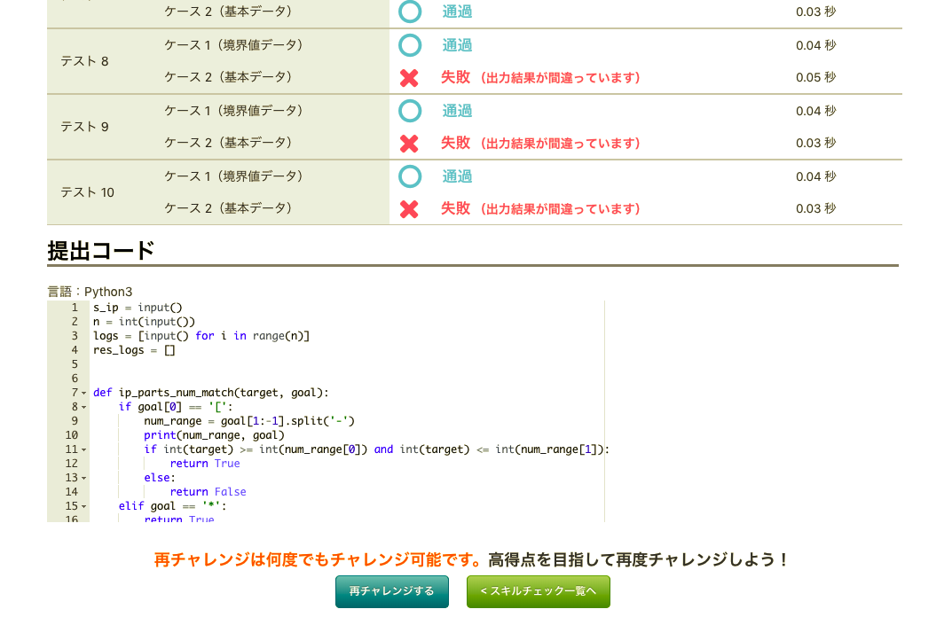Viewport: 952px width, 617px height.
Task: Click line number 12 in gutter
Action: (x=72, y=464)
